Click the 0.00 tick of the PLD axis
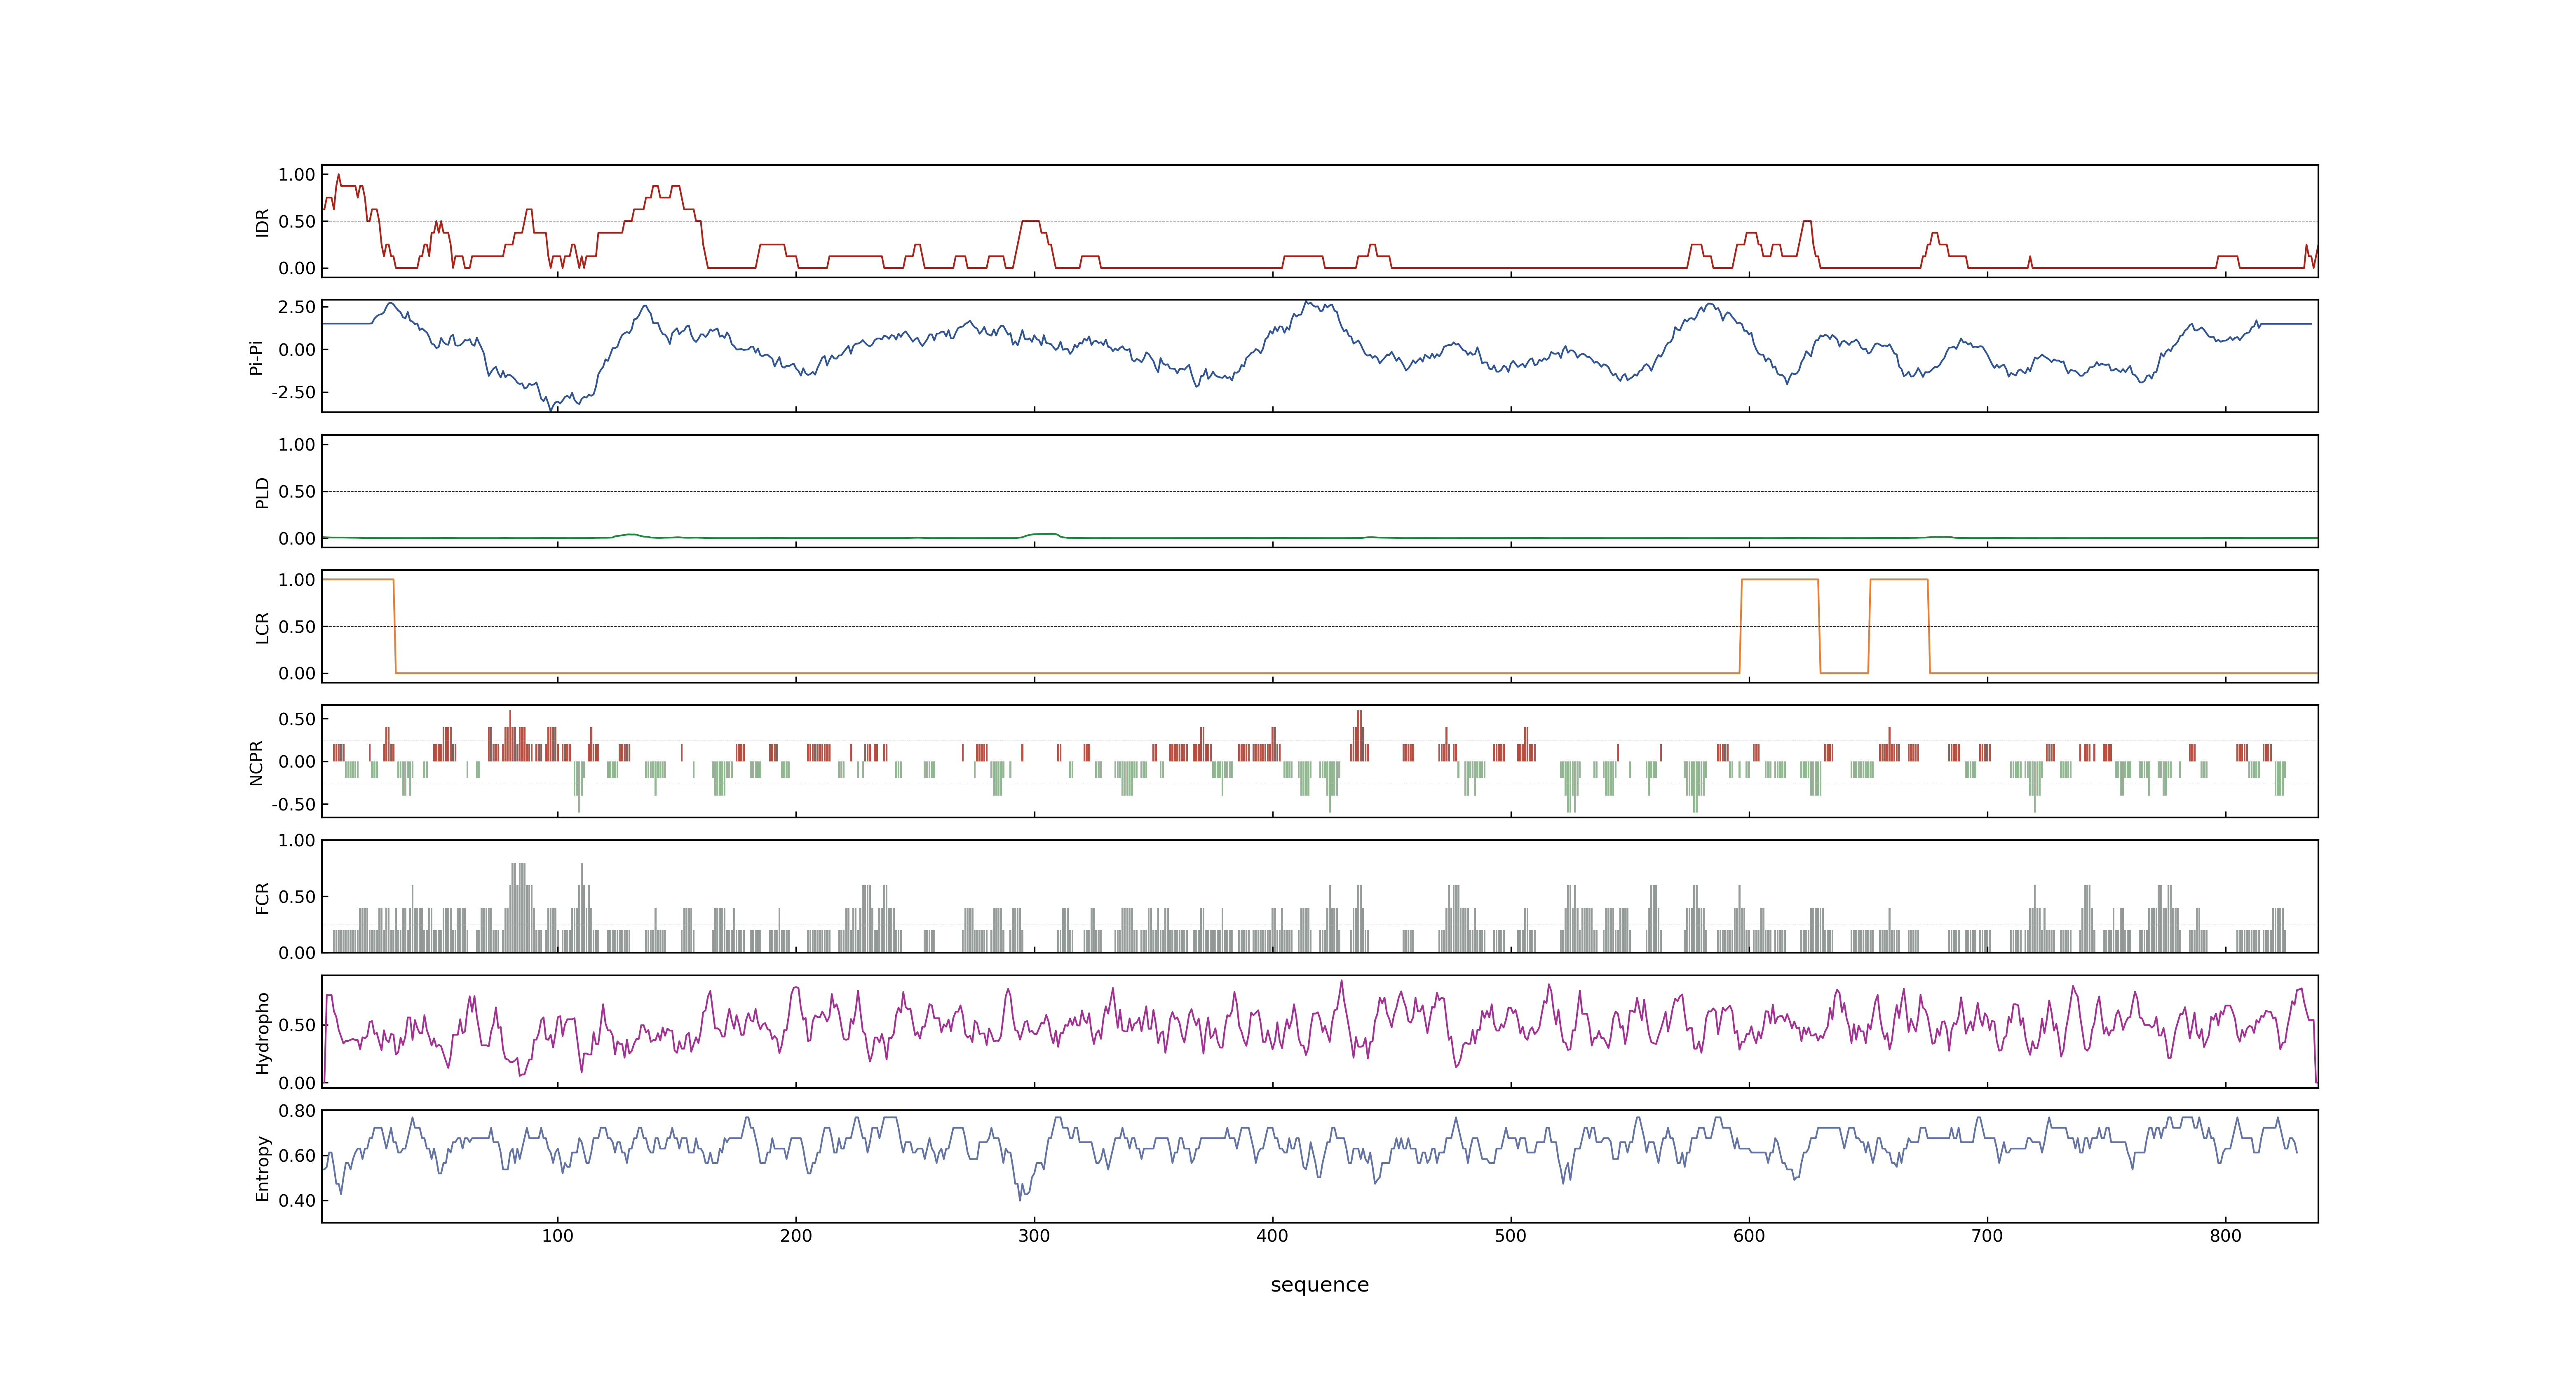 coord(297,539)
